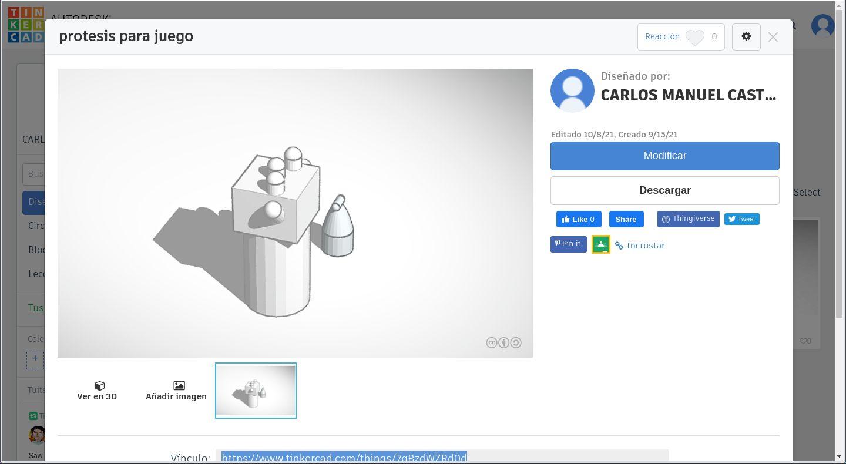Click the Twitter Tweet button
This screenshot has width=846, height=464.
741,219
